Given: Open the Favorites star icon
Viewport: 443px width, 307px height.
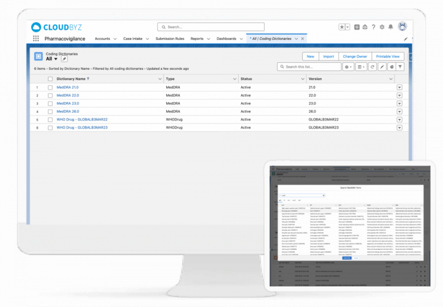Looking at the screenshot, I should tap(342, 27).
